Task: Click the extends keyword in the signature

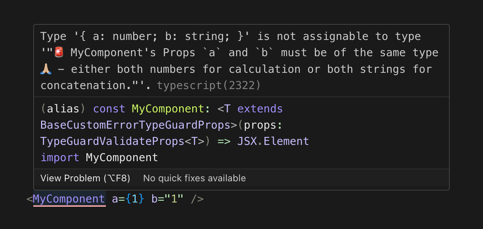Action: pyautogui.click(x=260, y=109)
